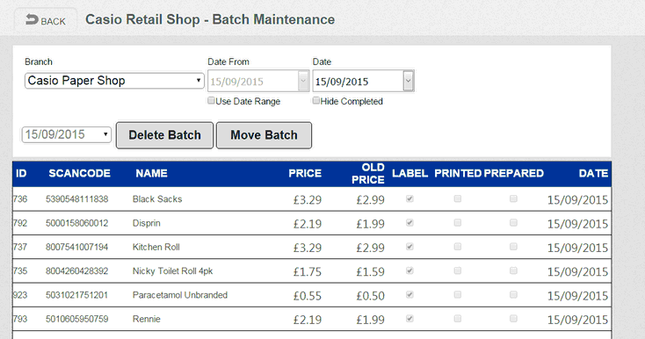Screen dimensions: 645x339
Task: Toggle Prepared checkbox for Disprin
Action: pyautogui.click(x=513, y=223)
